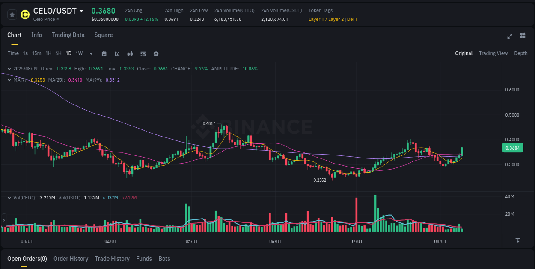This screenshot has height=269, width=535.
Task: Select the 1W timeframe
Action: tap(79, 53)
